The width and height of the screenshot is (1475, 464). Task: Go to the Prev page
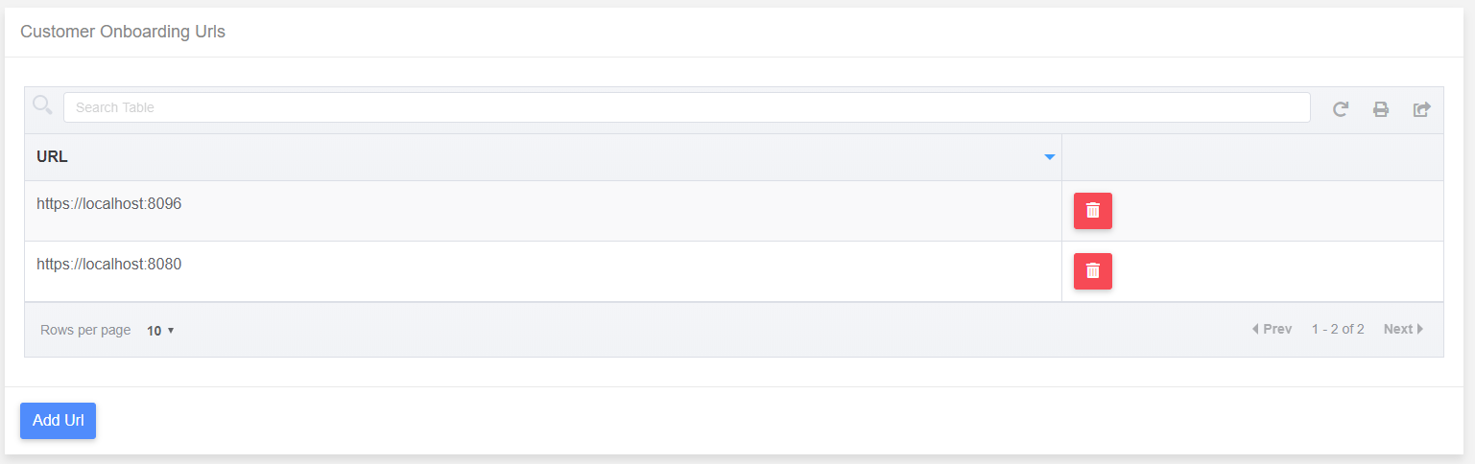[1272, 329]
